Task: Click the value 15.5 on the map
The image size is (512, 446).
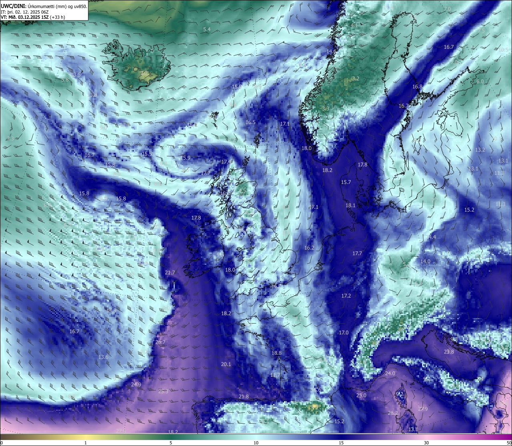Action: coord(147,154)
